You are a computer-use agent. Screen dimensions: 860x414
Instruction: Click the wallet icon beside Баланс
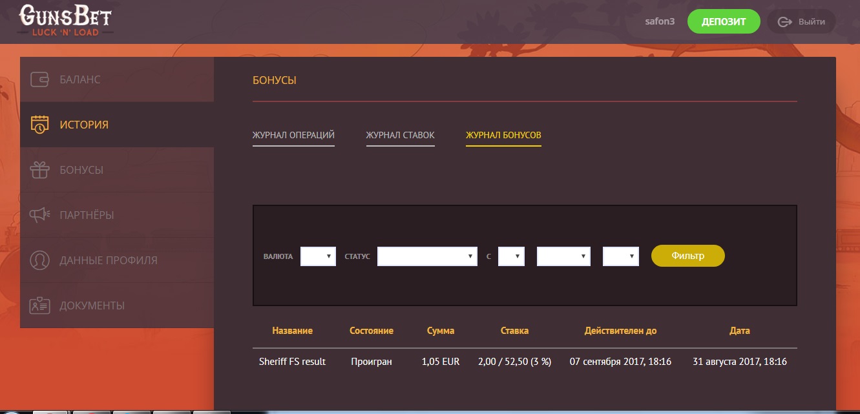(40, 79)
